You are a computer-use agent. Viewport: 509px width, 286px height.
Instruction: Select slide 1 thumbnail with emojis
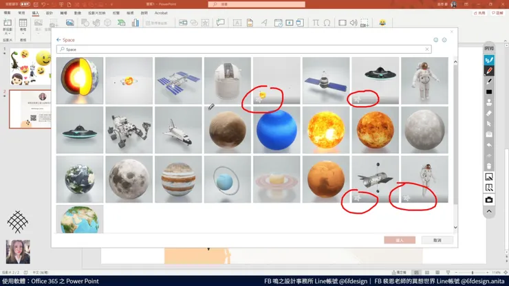pyautogui.click(x=30, y=67)
